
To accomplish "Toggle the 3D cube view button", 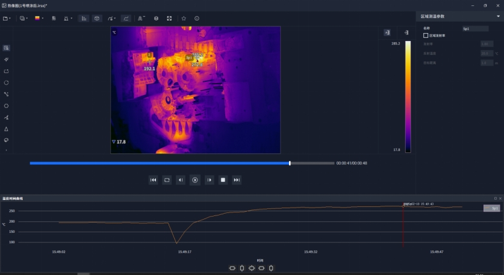I will point(97,19).
